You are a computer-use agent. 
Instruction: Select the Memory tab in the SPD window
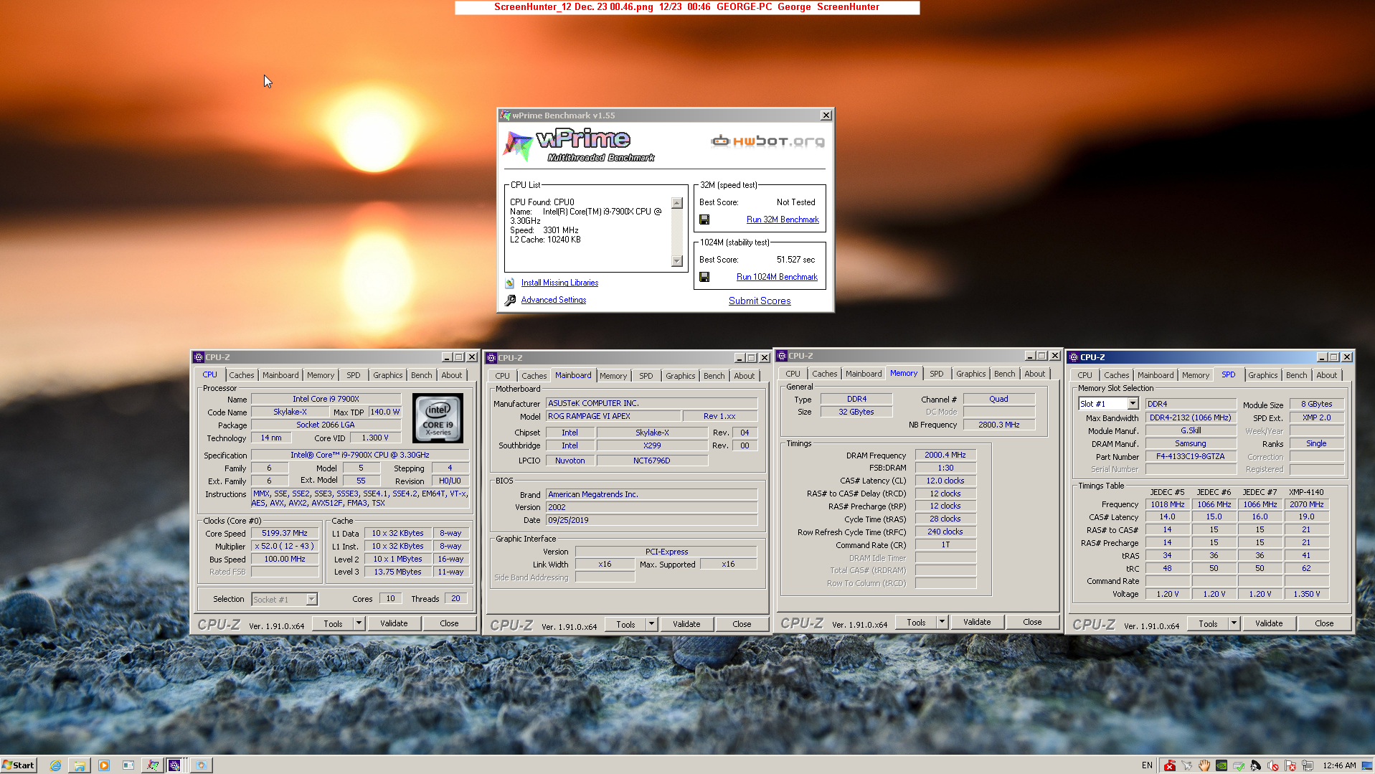[x=1195, y=375]
